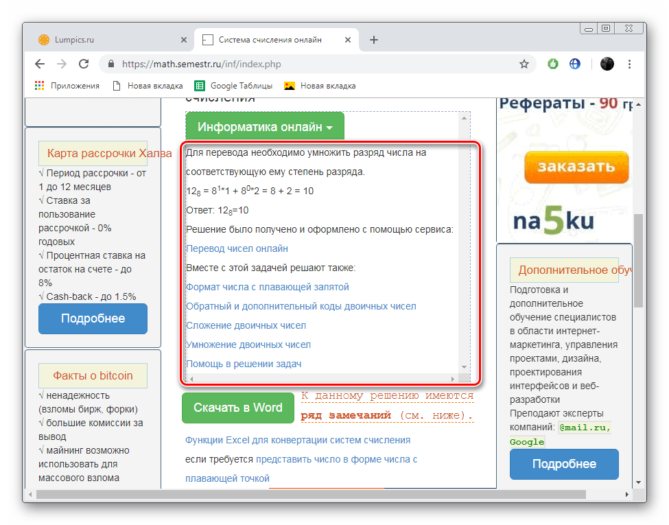
Task: Click the Google label in sidebar
Action: 527,442
